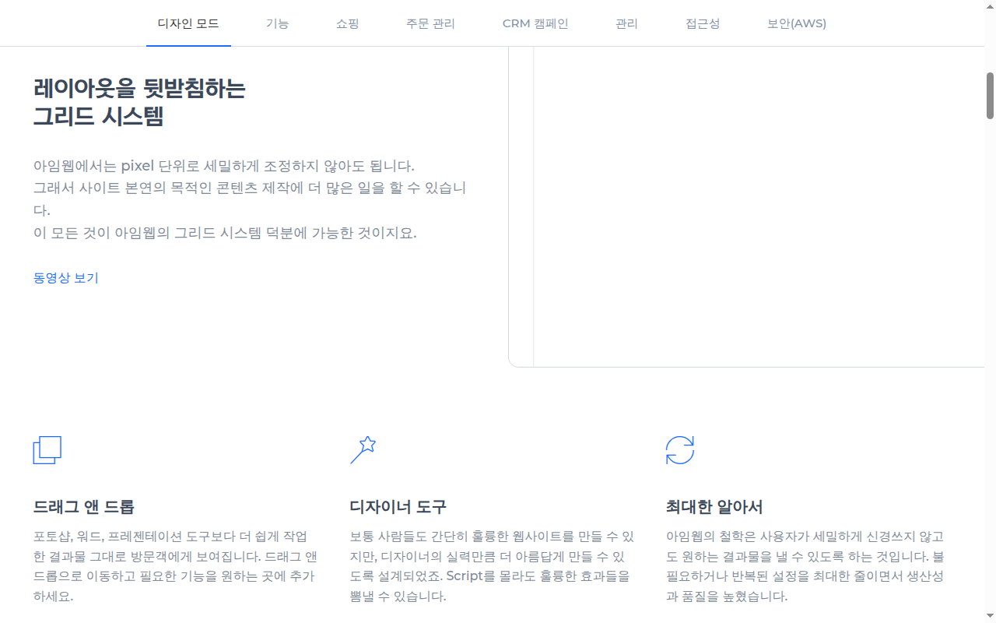Click the magic wand designer tools icon

[363, 450]
